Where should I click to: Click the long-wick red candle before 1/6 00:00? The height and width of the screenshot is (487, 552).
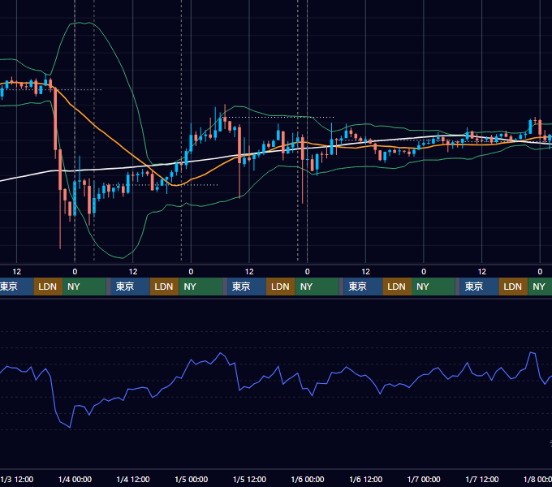click(x=303, y=169)
